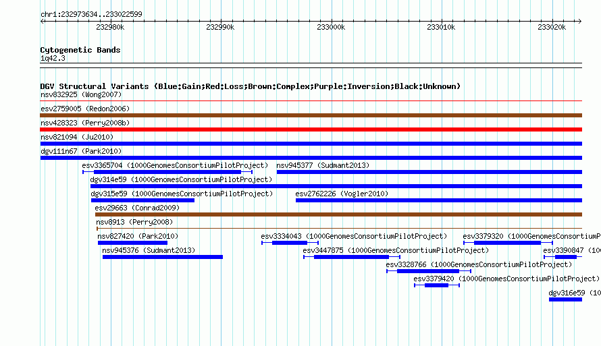
Task: Click the left arrow of the ruler
Action: click(42, 21)
